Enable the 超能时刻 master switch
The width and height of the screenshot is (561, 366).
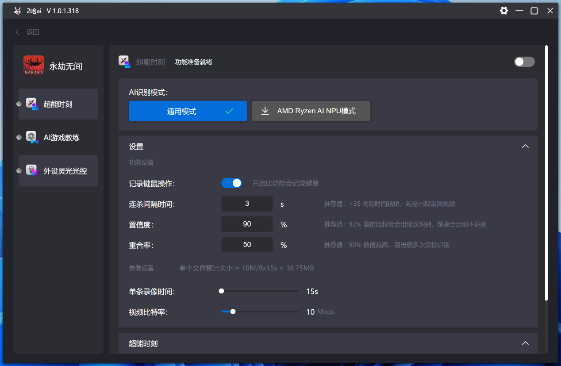524,62
